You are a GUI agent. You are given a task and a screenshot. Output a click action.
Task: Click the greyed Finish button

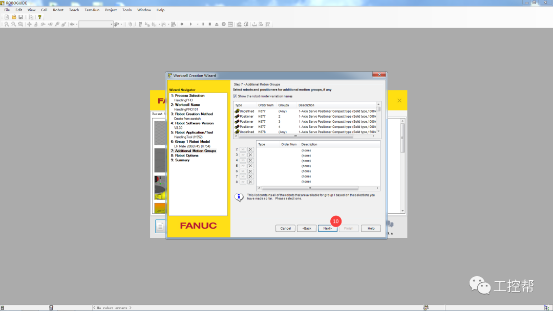[349, 228]
